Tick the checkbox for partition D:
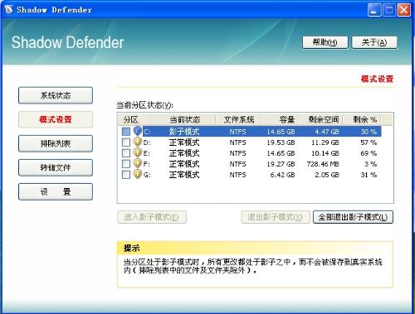Viewport: 415px width, 314px height. 126,143
